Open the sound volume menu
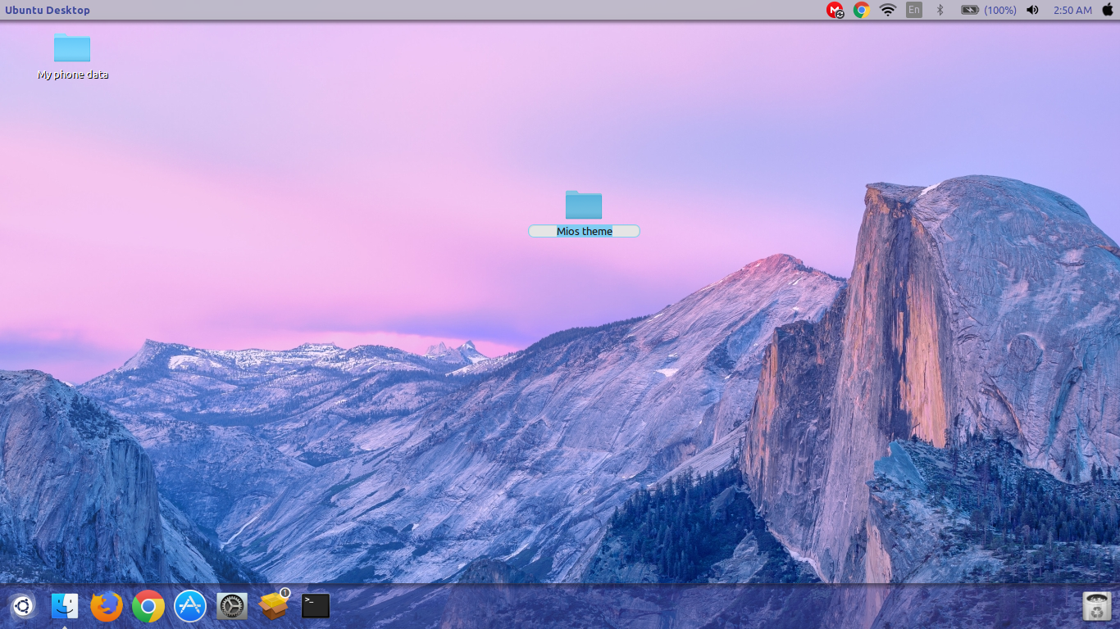1120x629 pixels. click(x=1032, y=10)
